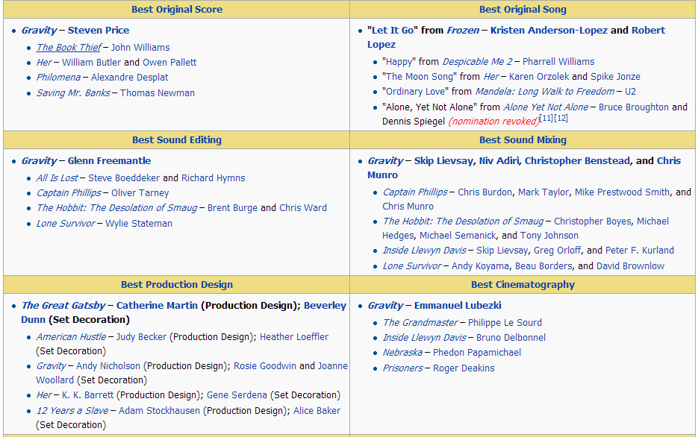Click the Pharrell Williams link
Viewport: 698px width, 437px height.
tap(558, 62)
